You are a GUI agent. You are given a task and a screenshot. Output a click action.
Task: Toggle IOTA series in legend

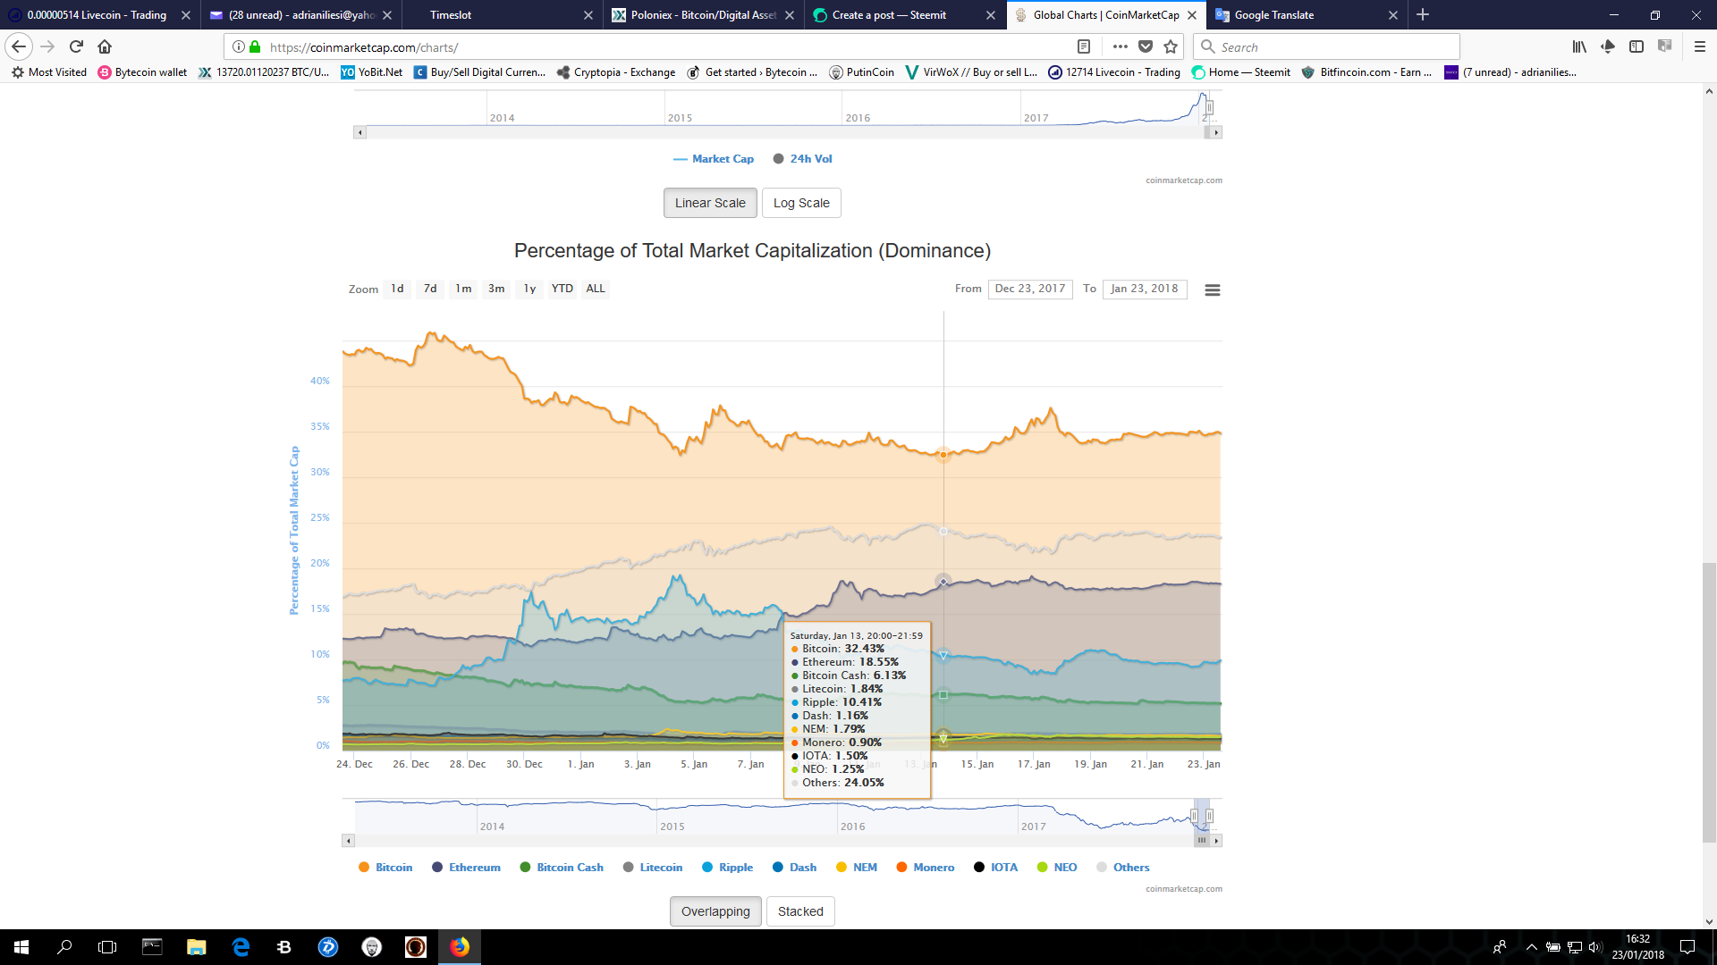tap(996, 868)
